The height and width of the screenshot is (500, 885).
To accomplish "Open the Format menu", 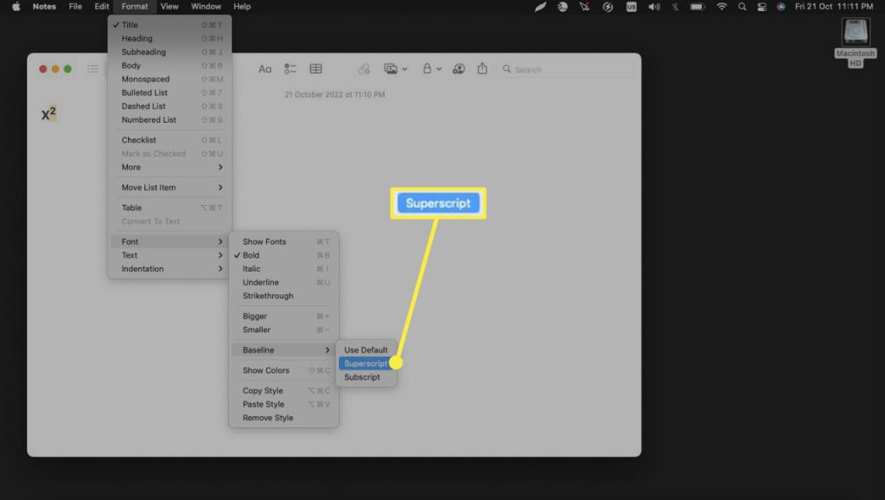I will click(x=135, y=7).
